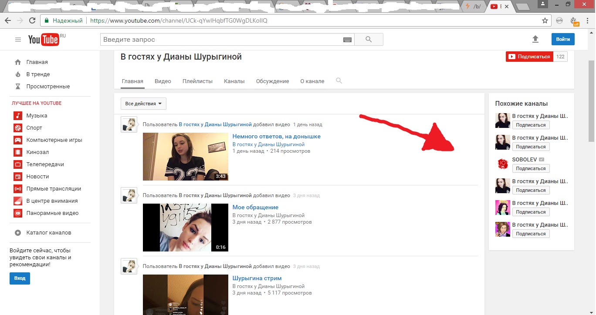
Task: Click the blue Войти button
Action: click(563, 39)
